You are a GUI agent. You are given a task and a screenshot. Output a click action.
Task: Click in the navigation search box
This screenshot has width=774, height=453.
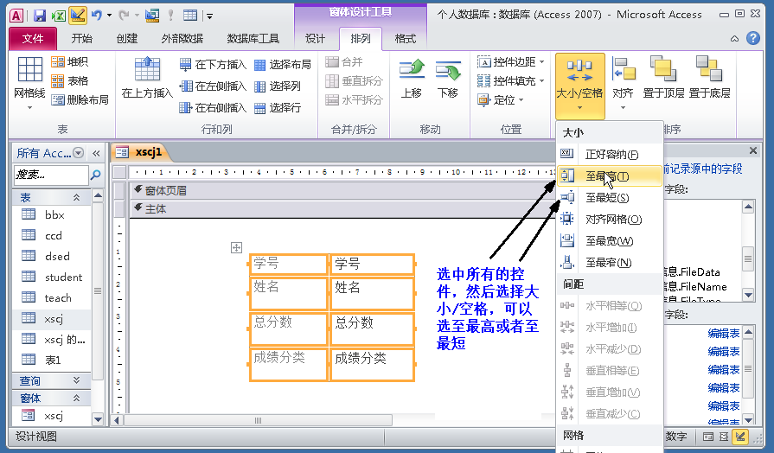coord(50,175)
